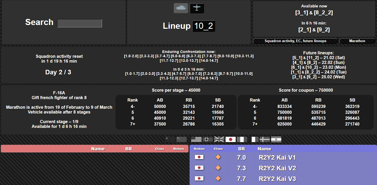Enable the Sweden flag filter
377x185 pixels.
(x=264, y=139)
